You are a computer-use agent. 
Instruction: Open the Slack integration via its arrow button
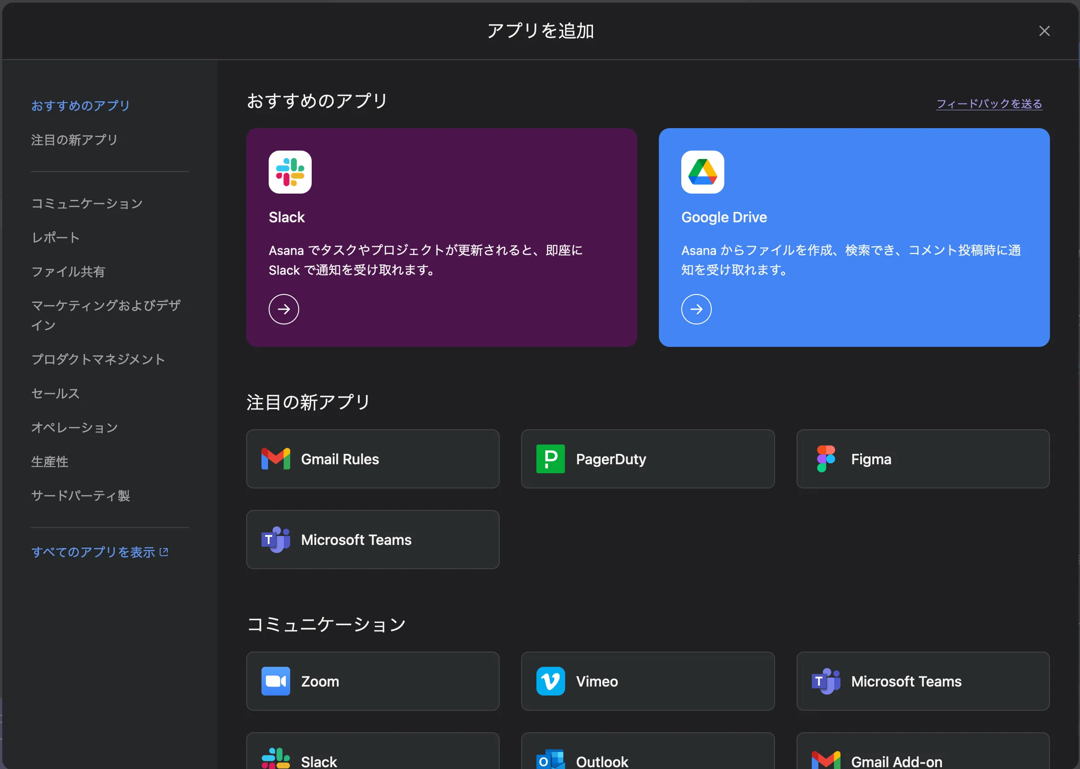(283, 309)
